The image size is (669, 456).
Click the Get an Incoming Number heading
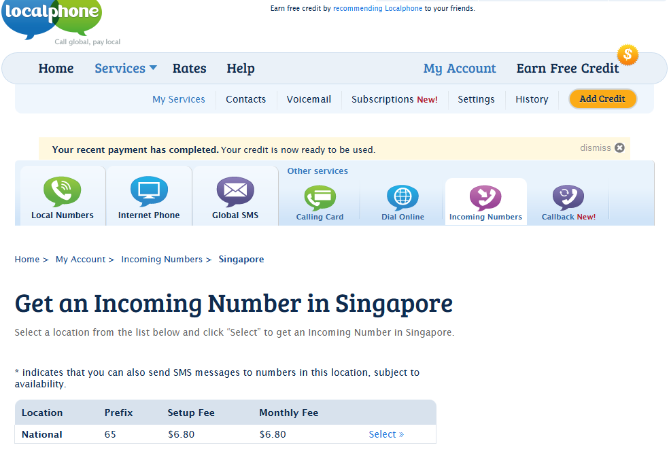click(234, 304)
